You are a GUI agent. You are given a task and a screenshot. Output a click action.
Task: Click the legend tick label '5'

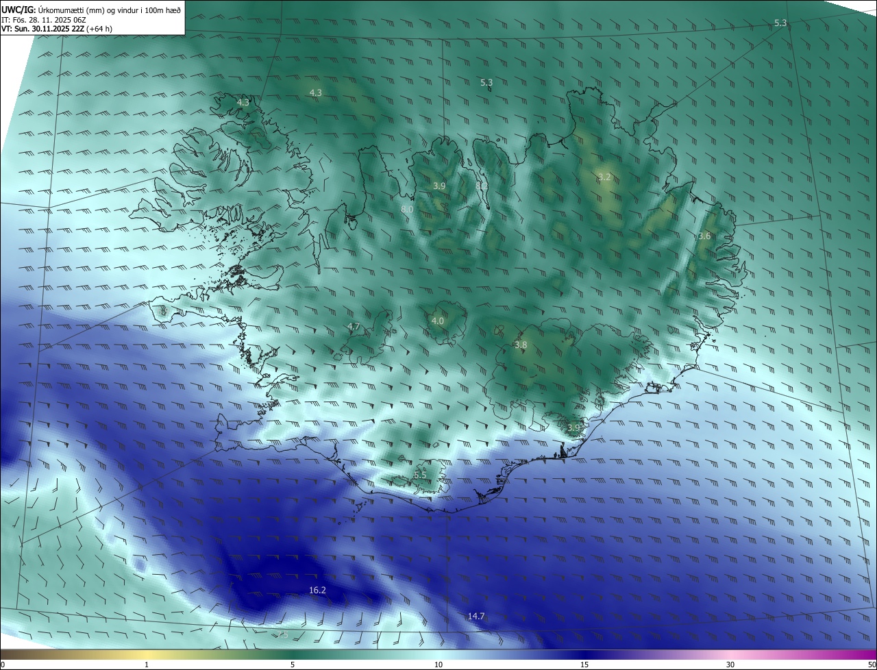293,665
